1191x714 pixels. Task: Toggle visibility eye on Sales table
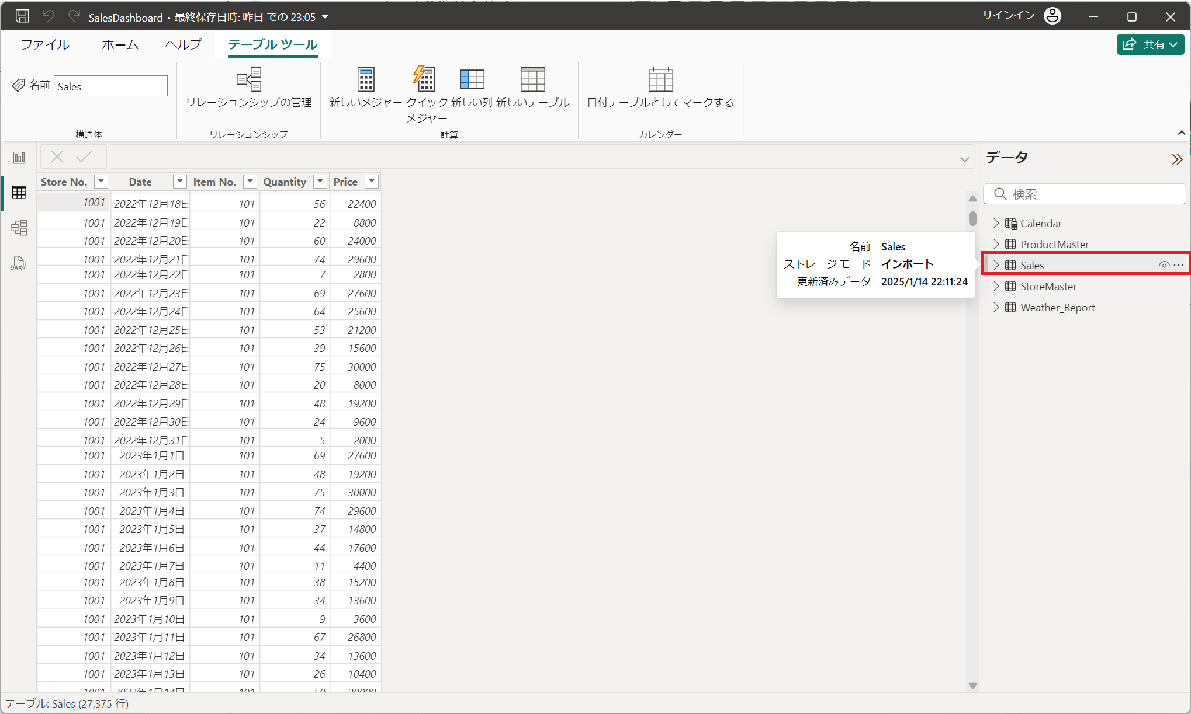click(x=1164, y=265)
